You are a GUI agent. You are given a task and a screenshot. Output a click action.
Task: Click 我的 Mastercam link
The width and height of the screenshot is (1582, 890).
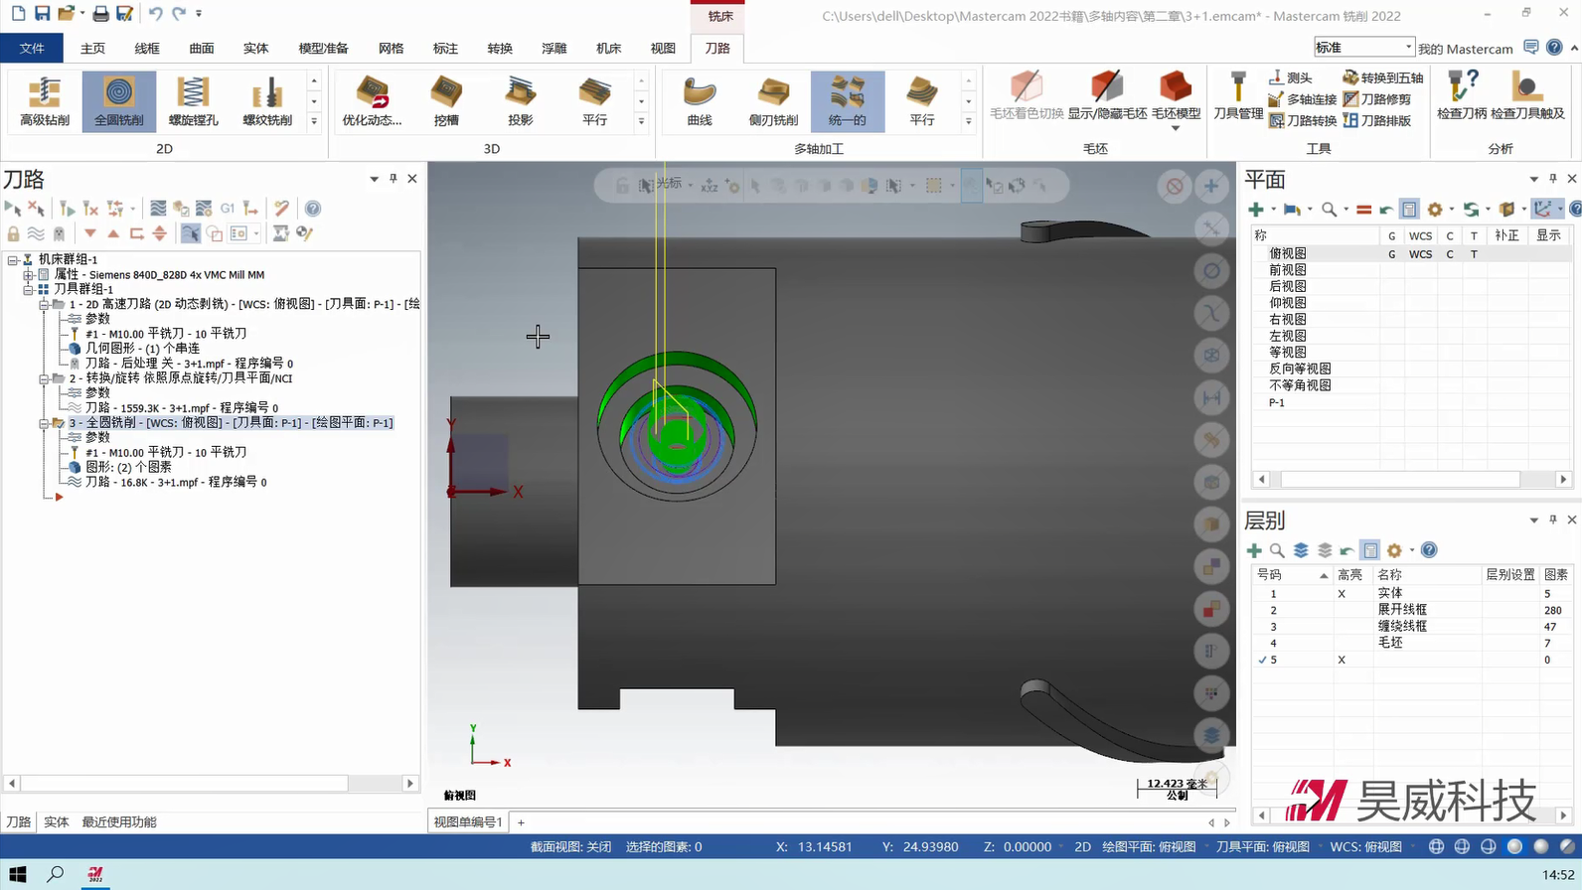tap(1465, 49)
